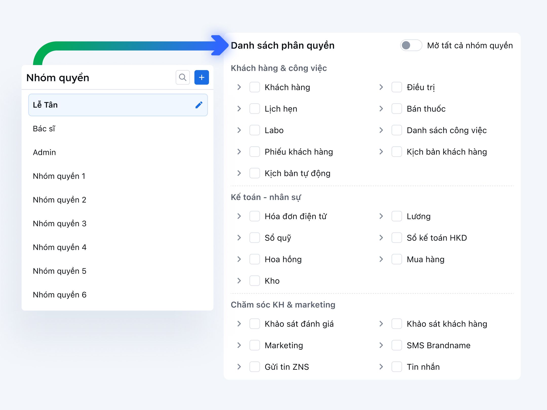This screenshot has height=410, width=547.
Task: Expand the Lương permission chevron
Action: point(381,216)
